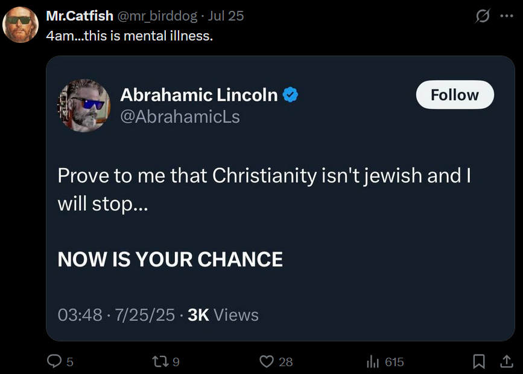523x374 pixels.
Task: Open Abrahamic Lincoln's avatar
Action: tap(84, 105)
